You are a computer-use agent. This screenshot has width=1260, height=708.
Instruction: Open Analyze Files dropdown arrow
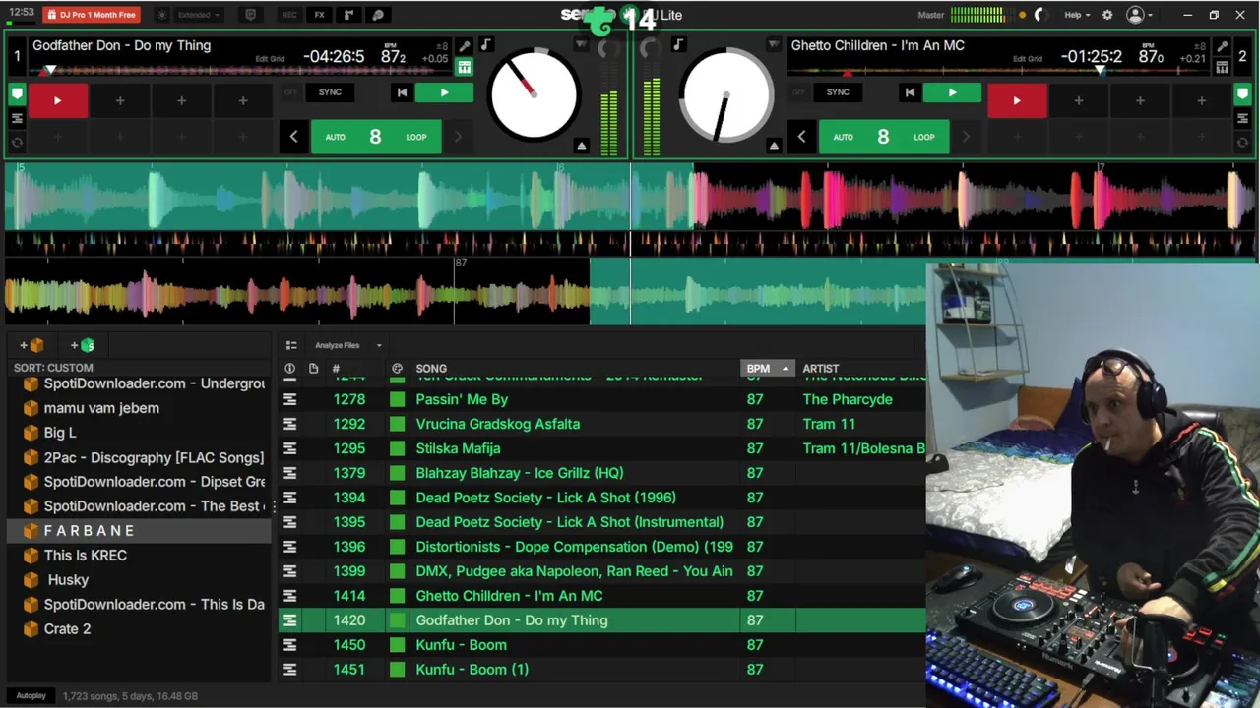click(378, 345)
